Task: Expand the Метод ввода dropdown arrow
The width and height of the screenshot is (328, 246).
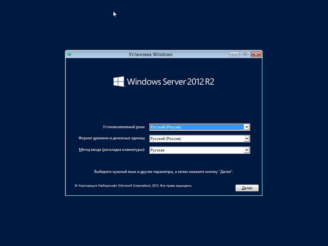Action: pyautogui.click(x=247, y=150)
